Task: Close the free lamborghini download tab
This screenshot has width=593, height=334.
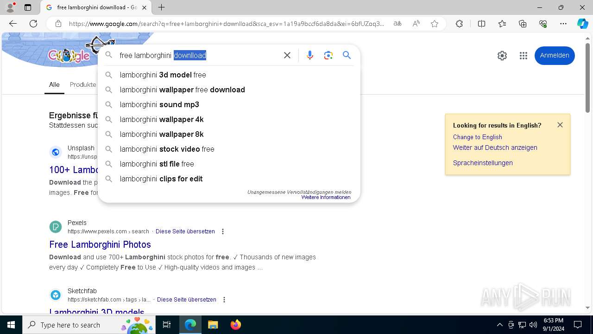Action: point(145,7)
